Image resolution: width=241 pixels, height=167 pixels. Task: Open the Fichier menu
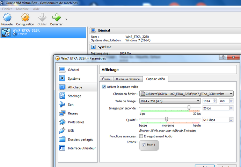pos(7,9)
